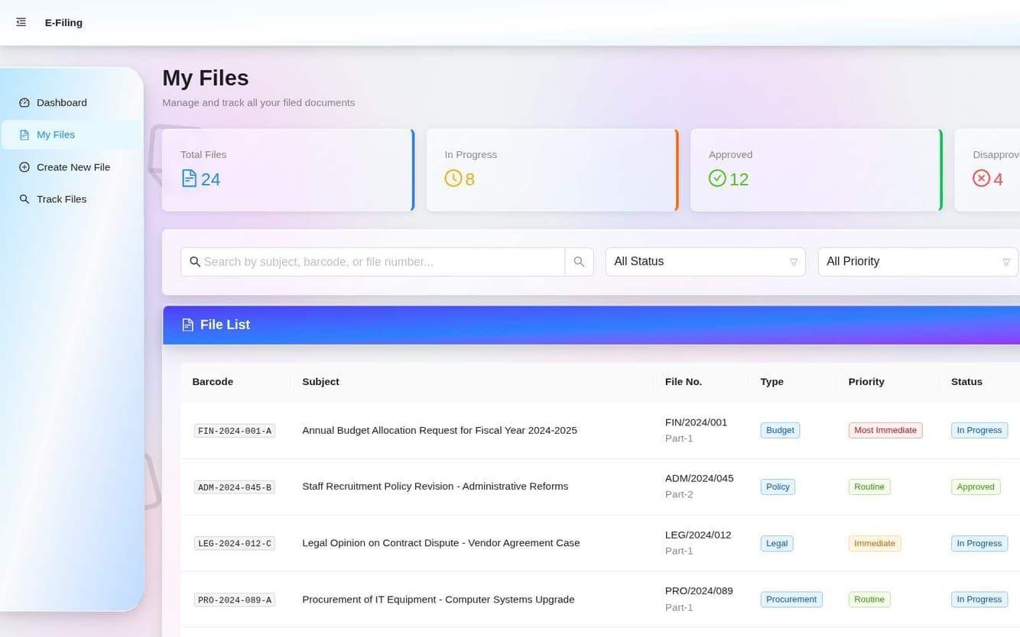Click the Immediate priority tag on LEG row

875,543
